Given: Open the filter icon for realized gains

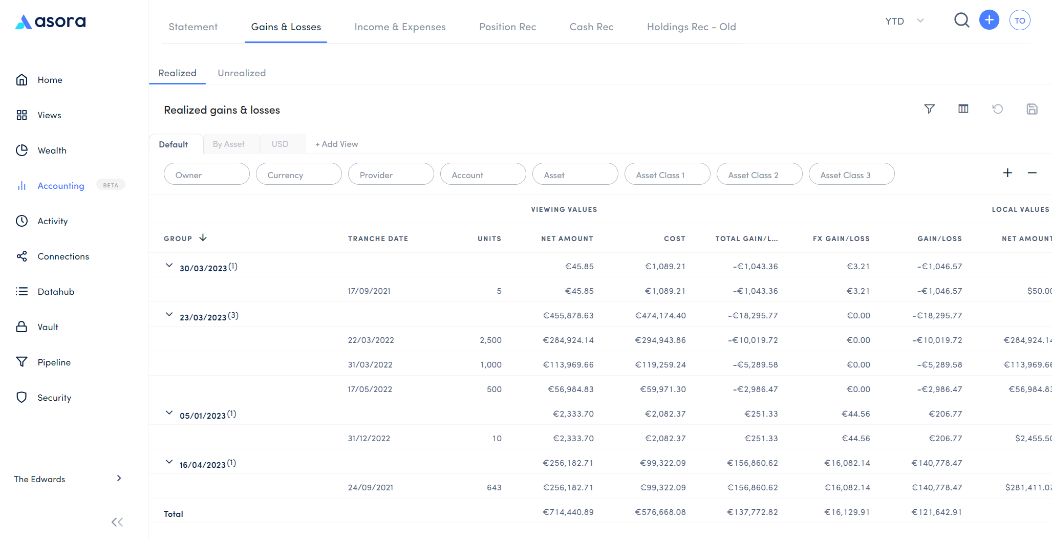Looking at the screenshot, I should pos(929,109).
